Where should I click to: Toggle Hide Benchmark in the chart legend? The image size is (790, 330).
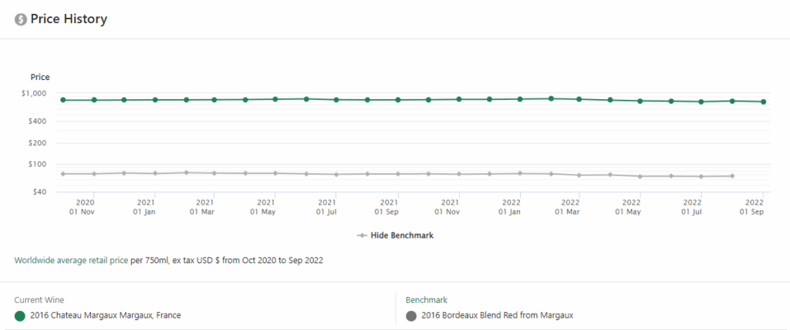[x=403, y=235]
